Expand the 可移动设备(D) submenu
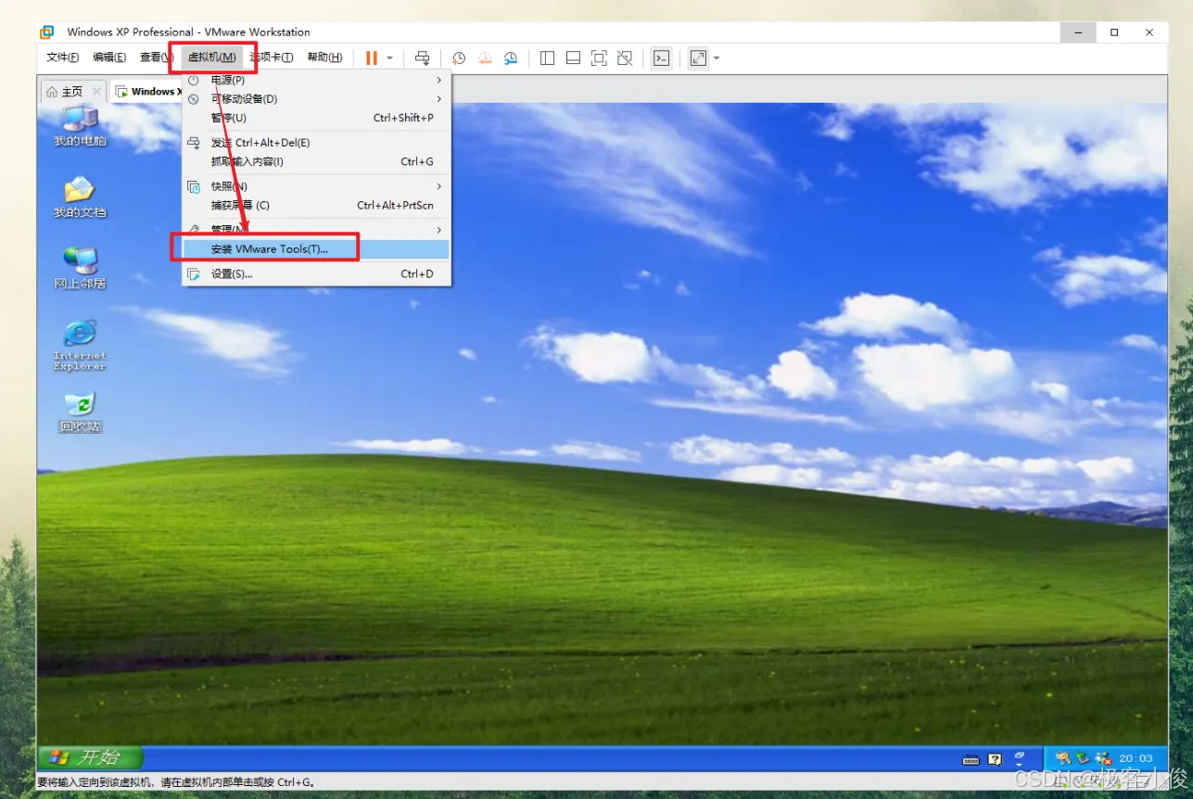 click(x=316, y=99)
